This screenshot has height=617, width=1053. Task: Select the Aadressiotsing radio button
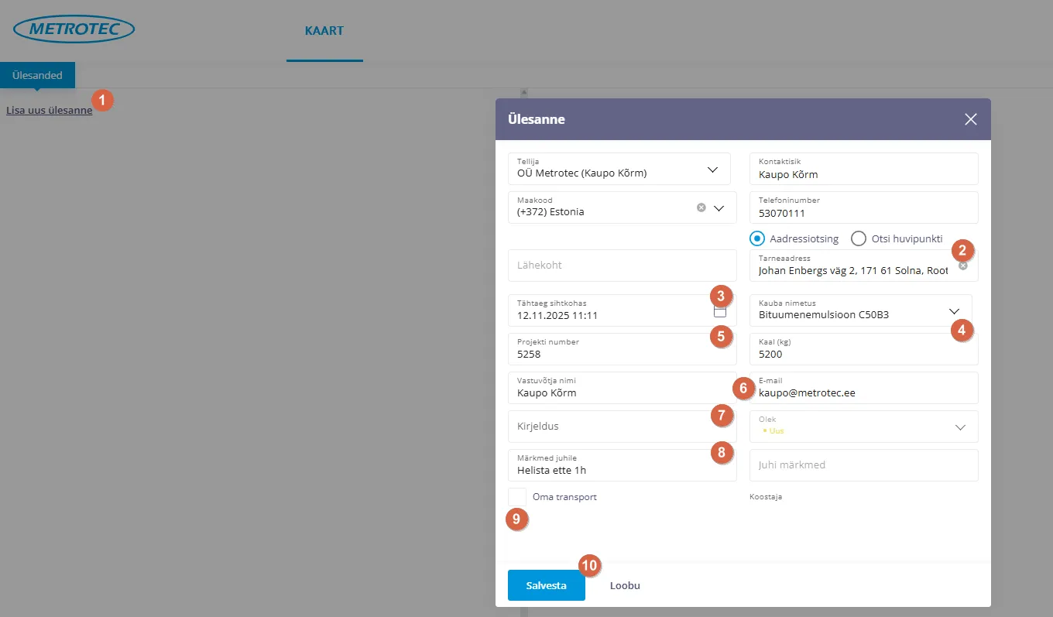point(757,238)
